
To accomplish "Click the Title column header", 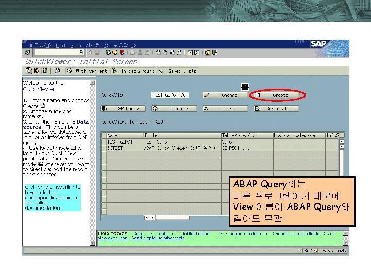I will coord(182,135).
